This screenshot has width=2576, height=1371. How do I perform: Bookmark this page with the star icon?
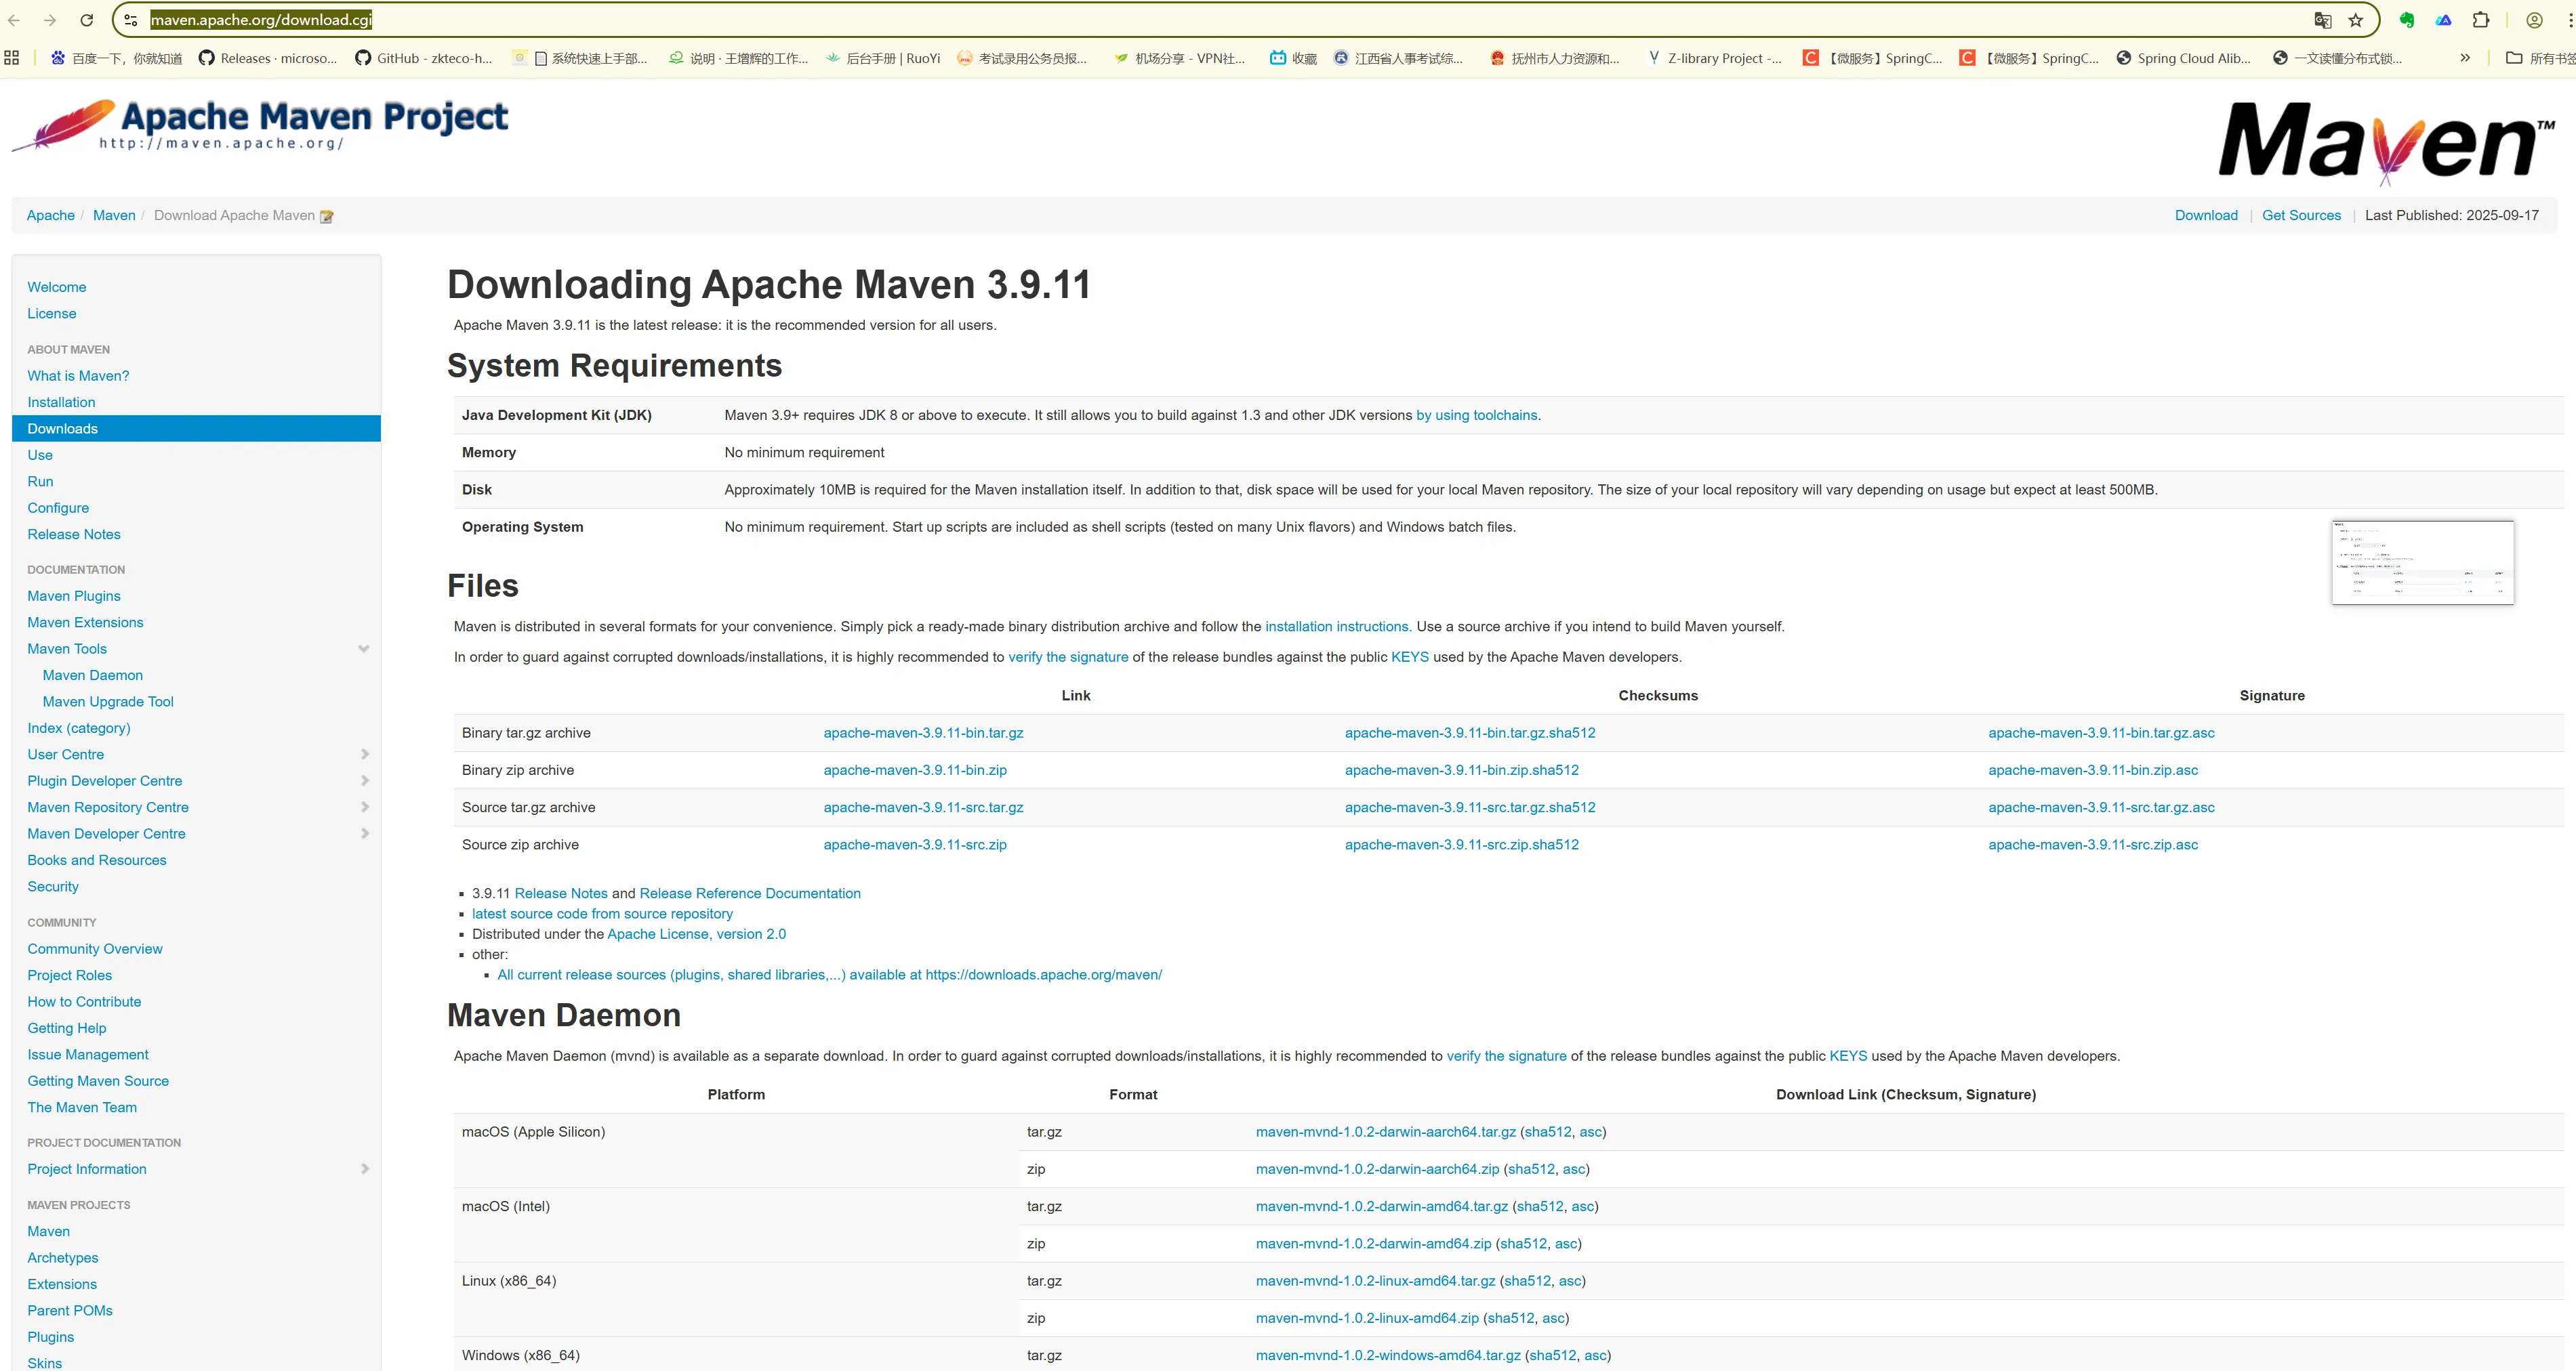click(x=2356, y=20)
